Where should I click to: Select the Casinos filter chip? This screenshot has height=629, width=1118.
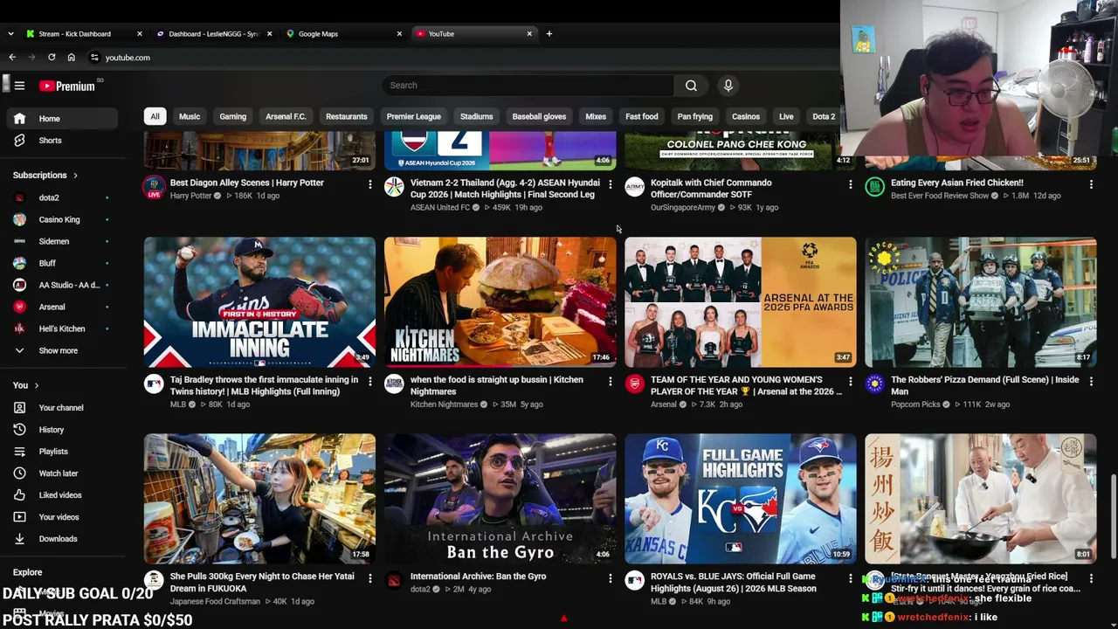click(745, 116)
